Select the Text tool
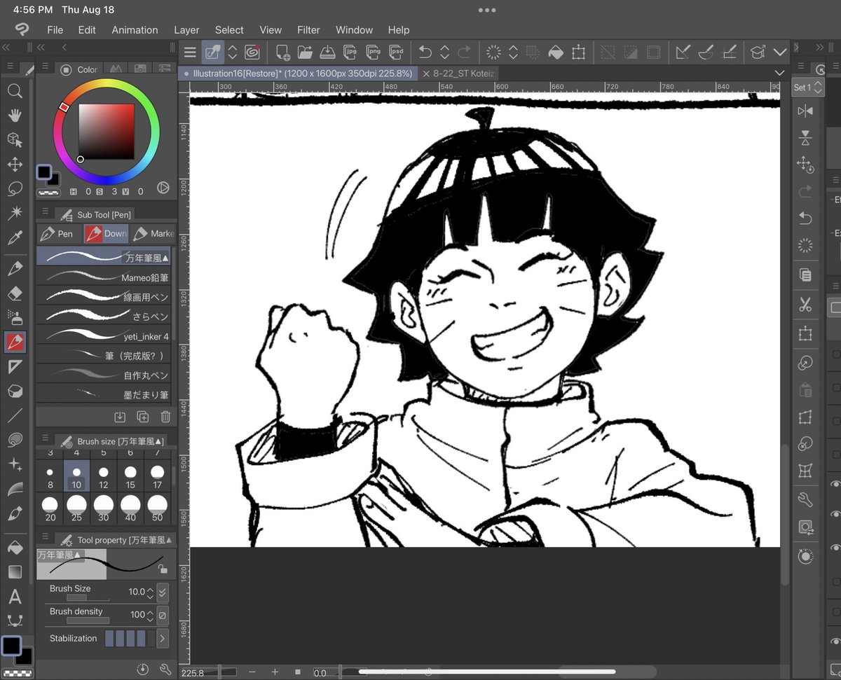 15,597
